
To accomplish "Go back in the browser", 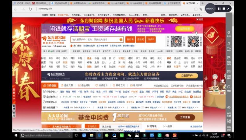I will [16, 9].
